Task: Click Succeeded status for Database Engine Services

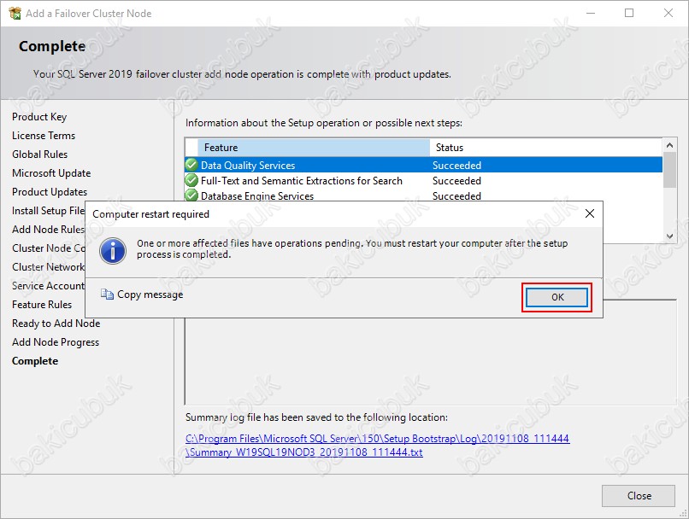Action: click(457, 195)
